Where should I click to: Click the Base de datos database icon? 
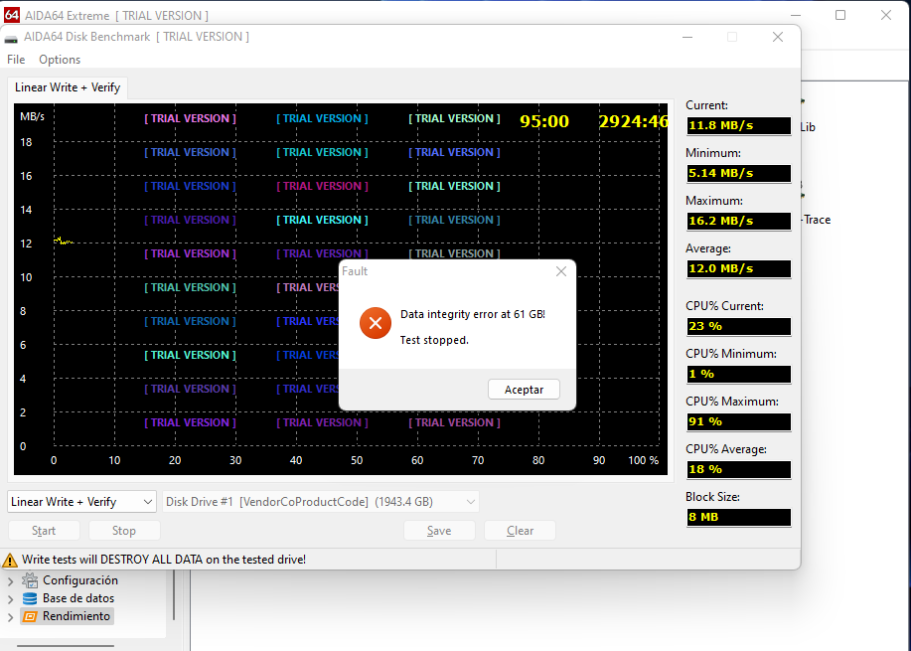click(x=30, y=598)
